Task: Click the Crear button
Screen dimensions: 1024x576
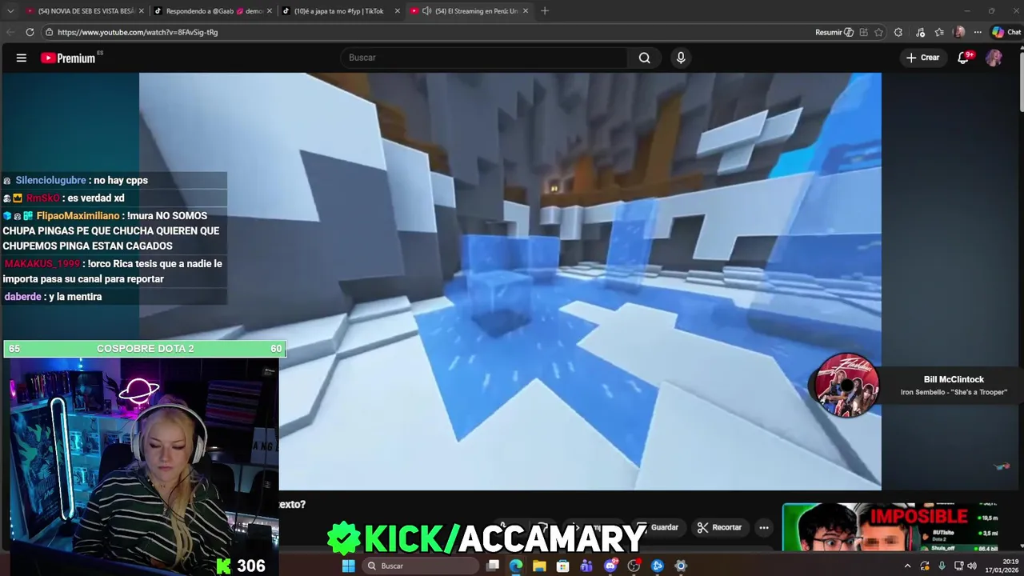Action: tap(922, 58)
